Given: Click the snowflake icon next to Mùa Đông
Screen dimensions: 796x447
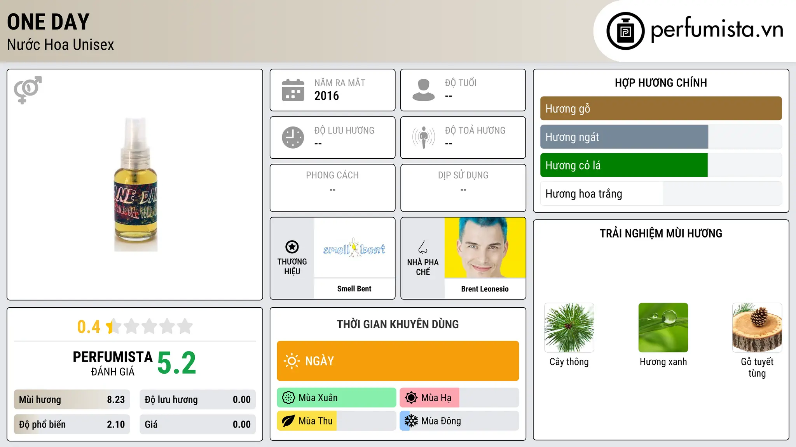Looking at the screenshot, I should pos(411,421).
